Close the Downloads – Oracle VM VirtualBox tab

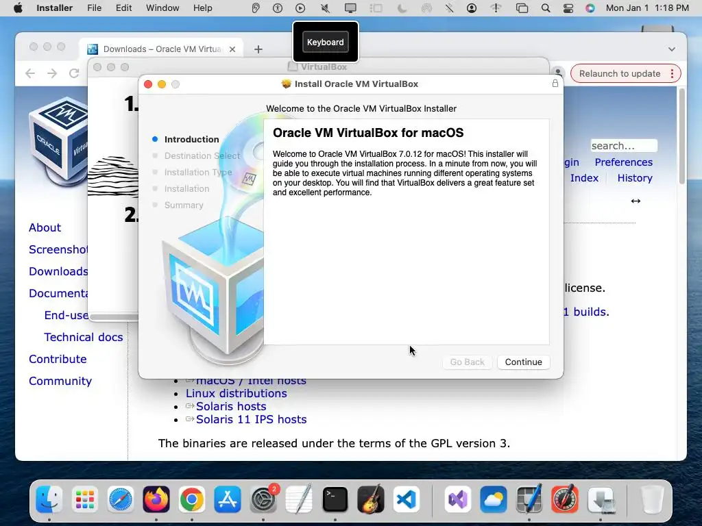232,49
